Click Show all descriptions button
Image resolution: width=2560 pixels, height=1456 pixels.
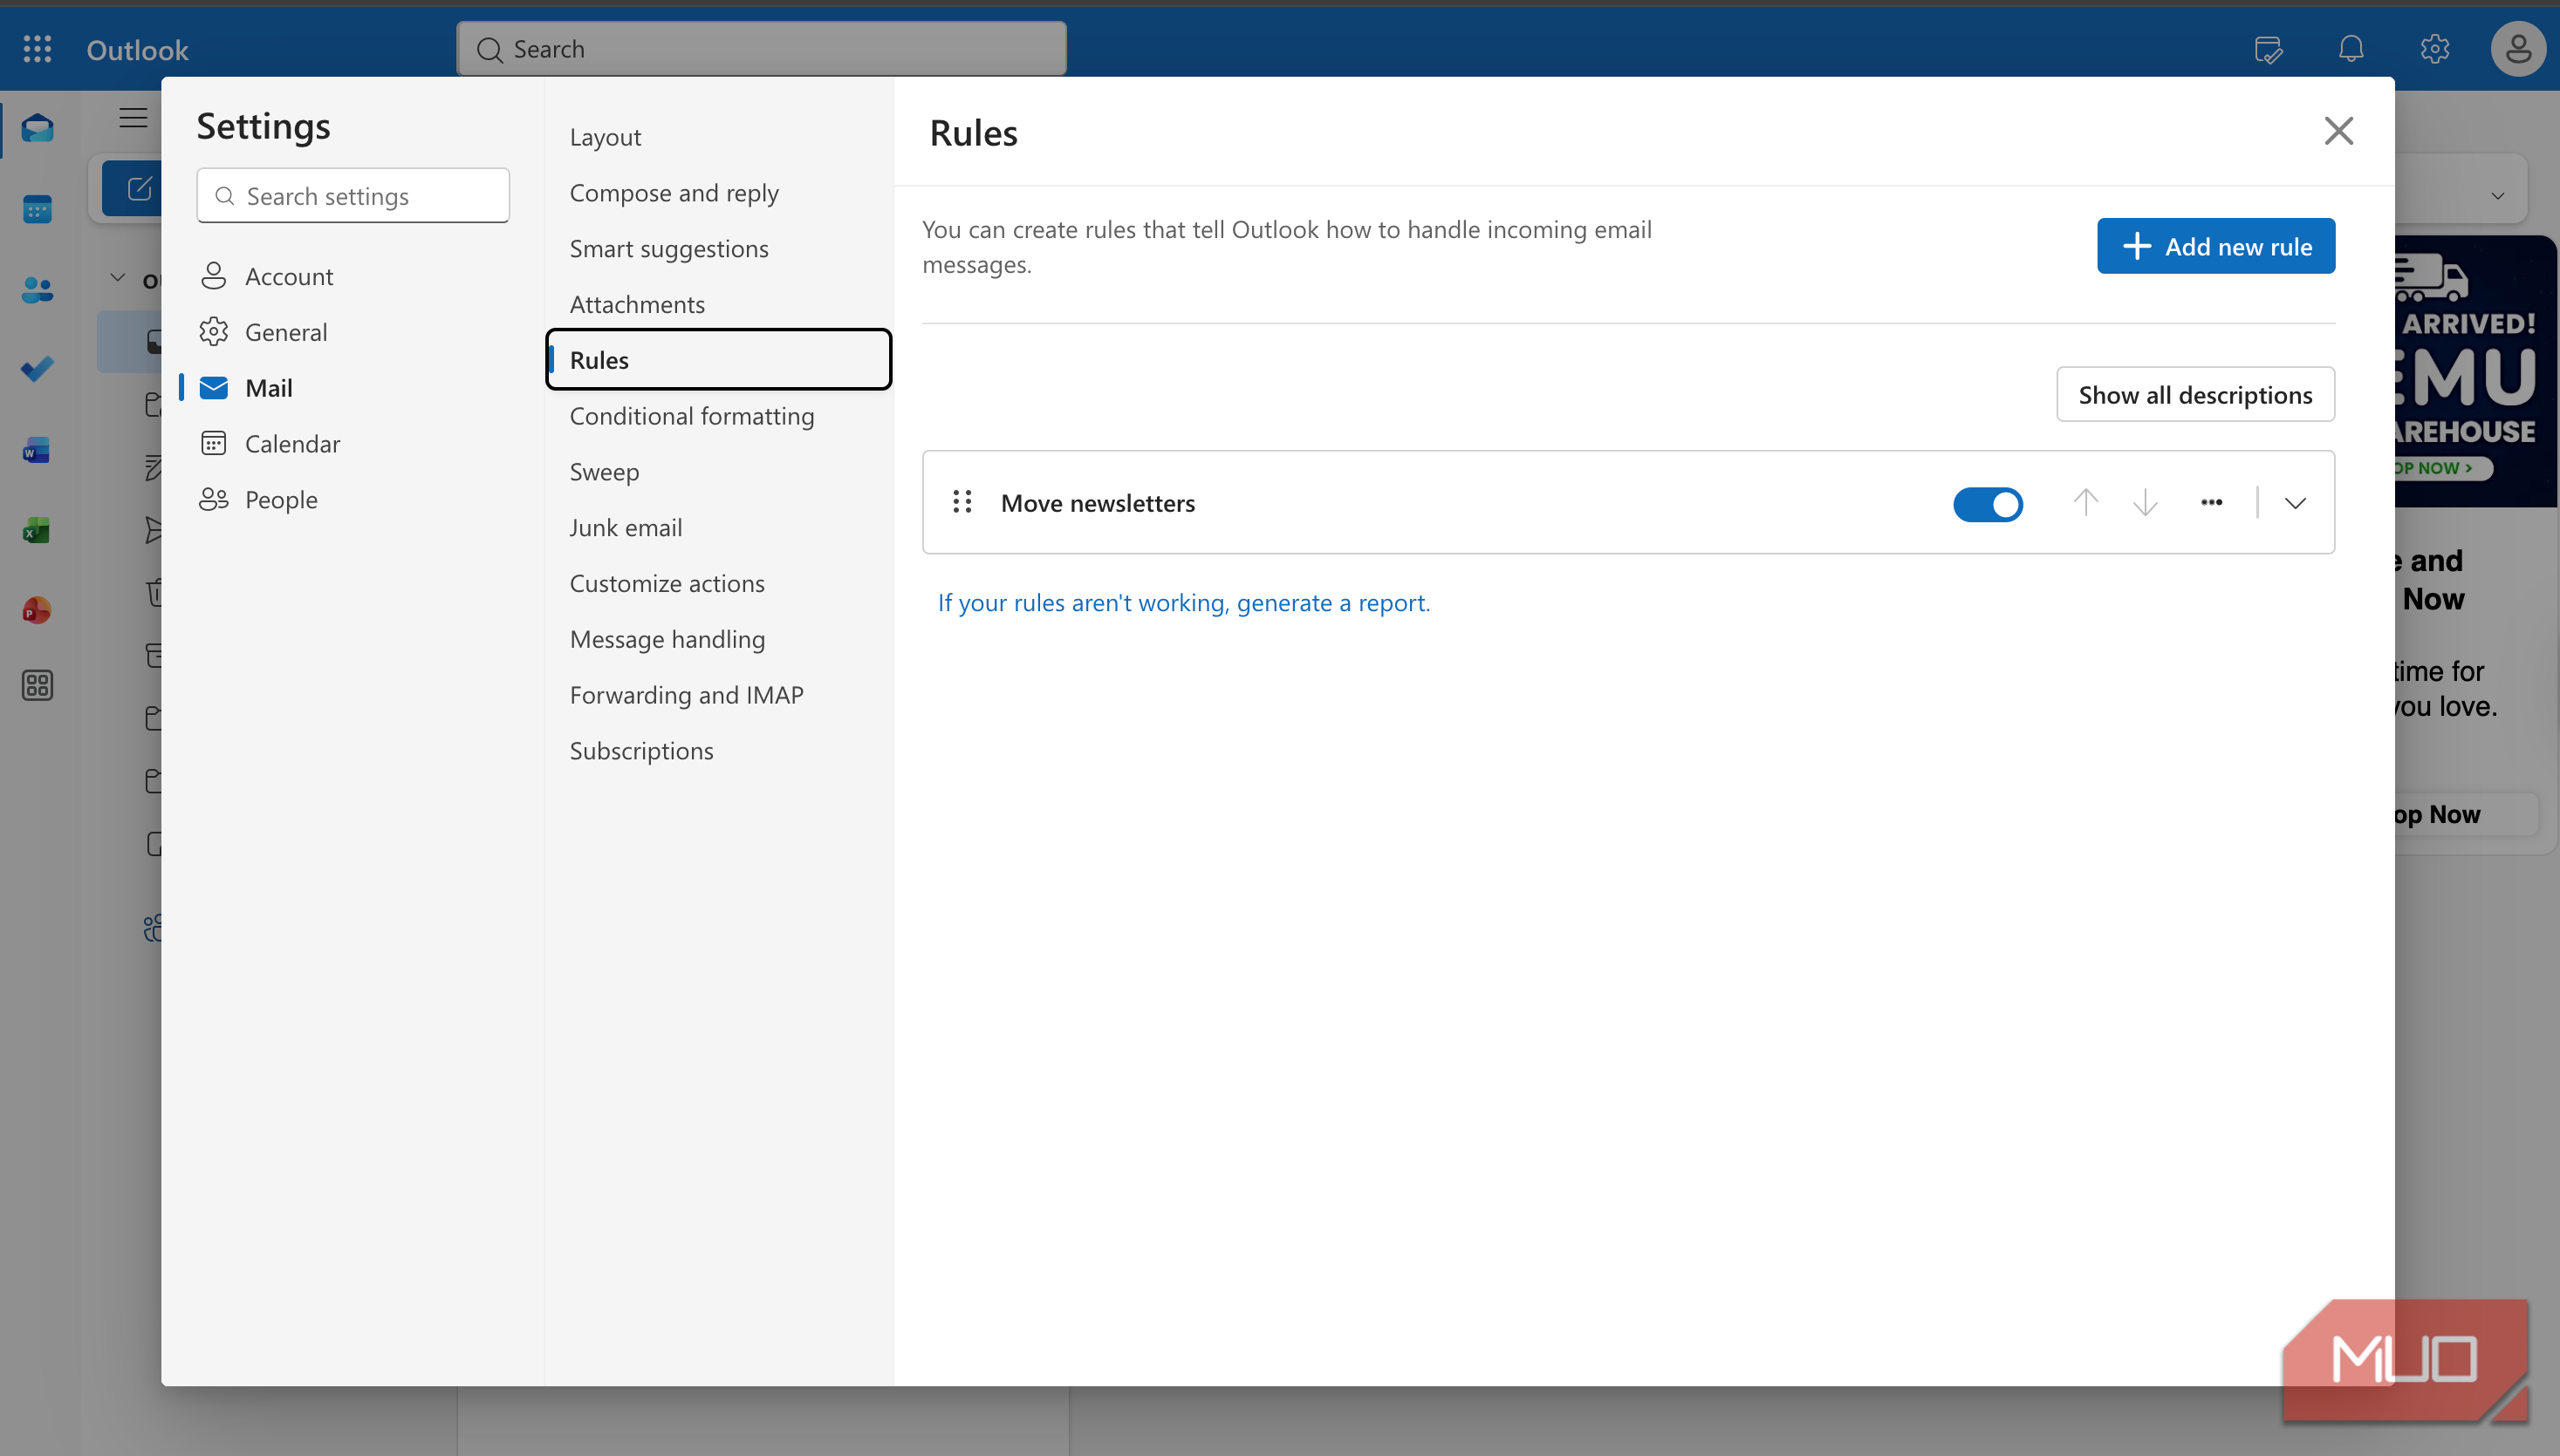[2194, 394]
